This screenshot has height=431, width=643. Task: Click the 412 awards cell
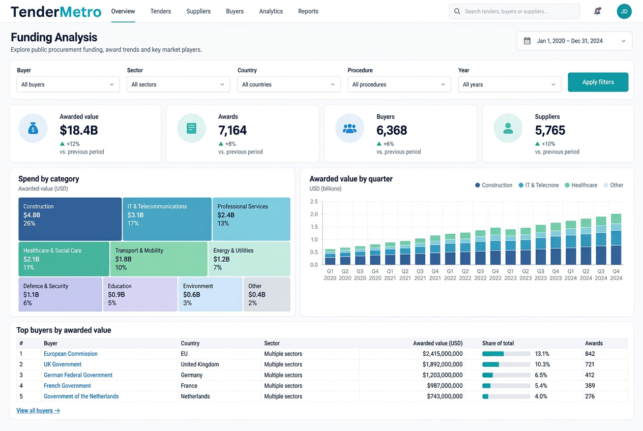coord(590,375)
